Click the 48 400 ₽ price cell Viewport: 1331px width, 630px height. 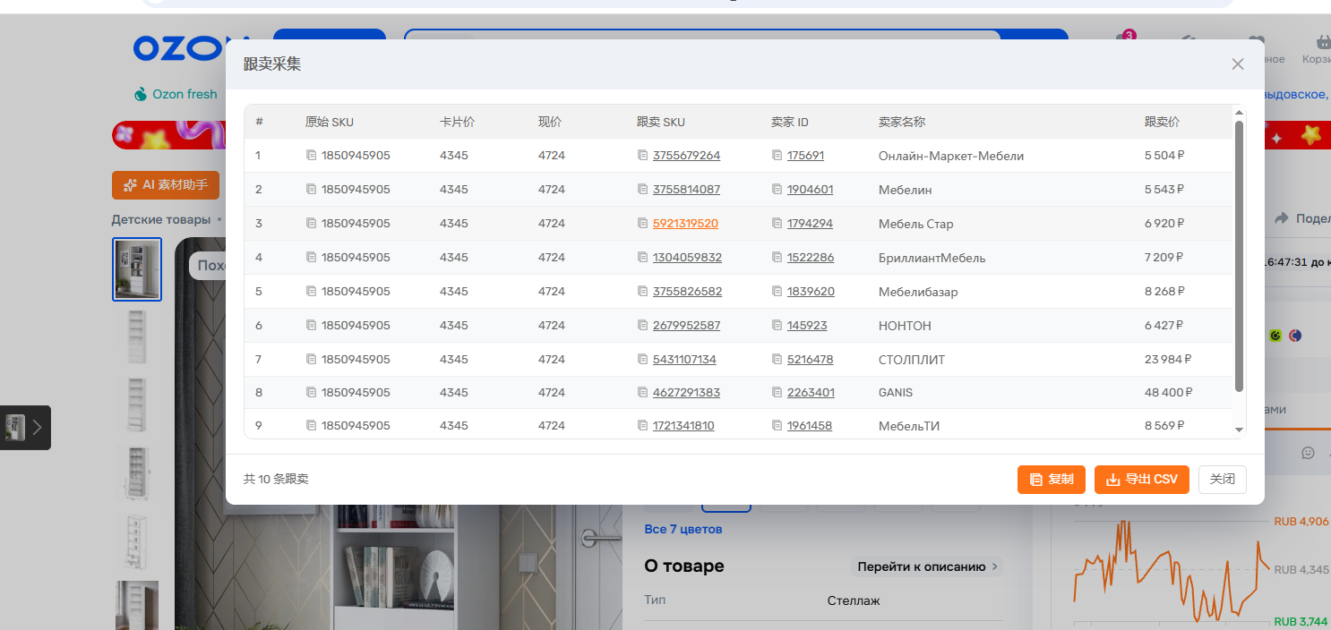pos(1168,393)
